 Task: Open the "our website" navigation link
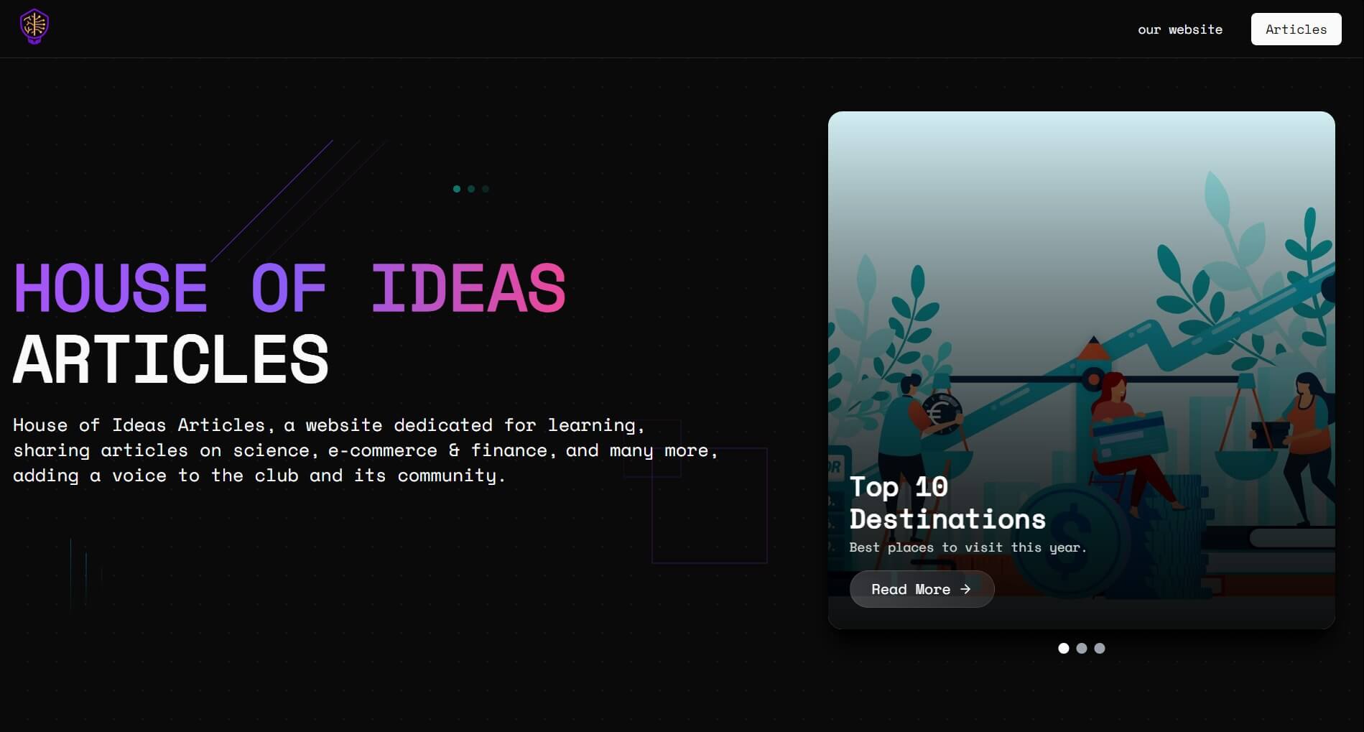pyautogui.click(x=1179, y=29)
